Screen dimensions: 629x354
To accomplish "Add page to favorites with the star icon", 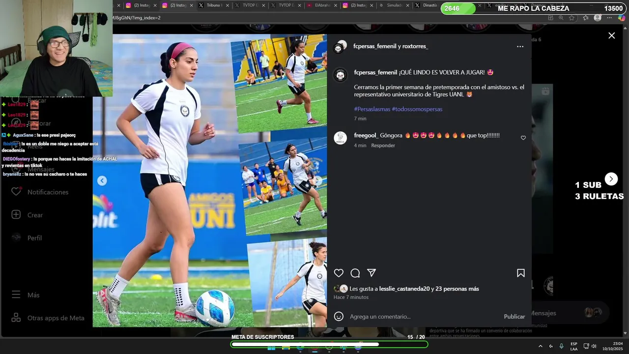I will coord(572,18).
